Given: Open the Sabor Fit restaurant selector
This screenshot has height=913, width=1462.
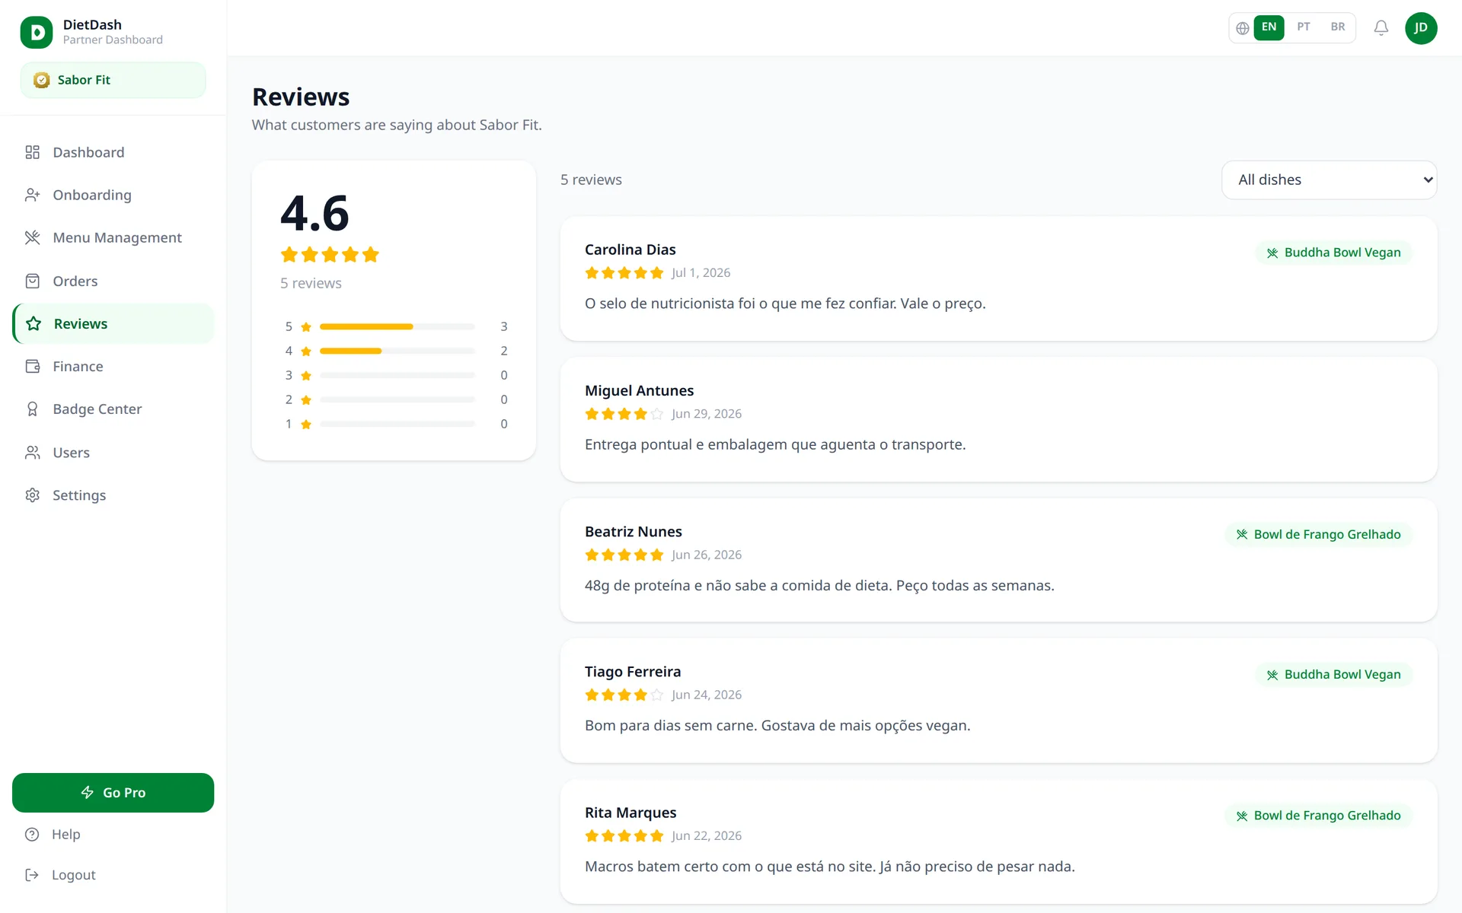Looking at the screenshot, I should pyautogui.click(x=113, y=80).
